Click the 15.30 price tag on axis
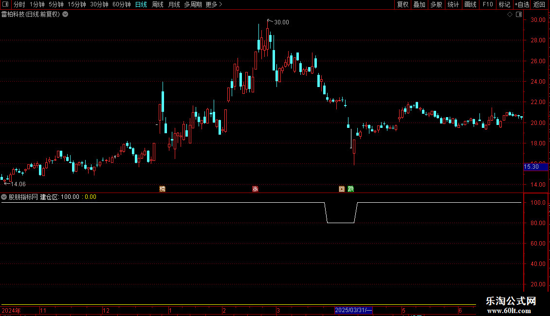Image resolution: width=550 pixels, height=316 pixels. click(535, 167)
